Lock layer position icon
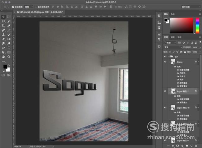Viewport: 202px width, 148px height. click(177, 52)
